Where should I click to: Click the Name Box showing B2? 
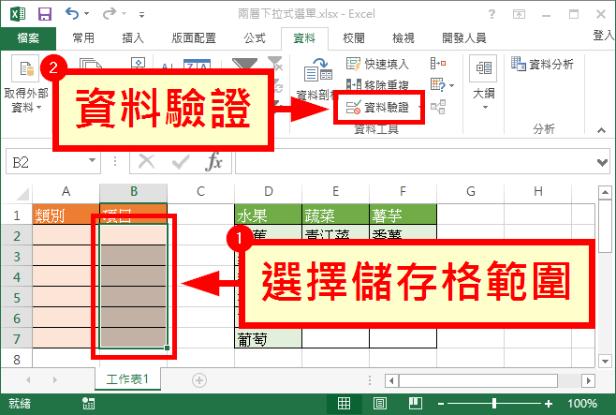pyautogui.click(x=47, y=162)
